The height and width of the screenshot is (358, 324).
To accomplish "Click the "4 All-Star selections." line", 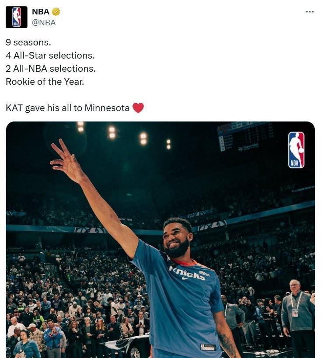I will tap(50, 56).
